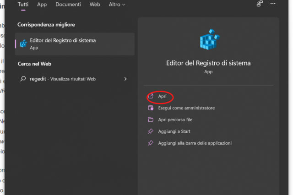The image size is (293, 195).
Task: Choose Esegui come amministratore
Action: click(186, 108)
